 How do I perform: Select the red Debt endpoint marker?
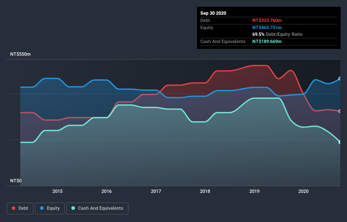340,111
